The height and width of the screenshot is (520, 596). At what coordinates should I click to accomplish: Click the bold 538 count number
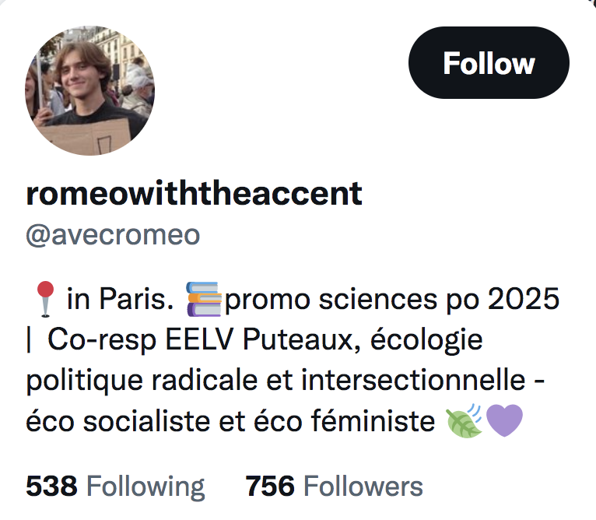pyautogui.click(x=51, y=487)
